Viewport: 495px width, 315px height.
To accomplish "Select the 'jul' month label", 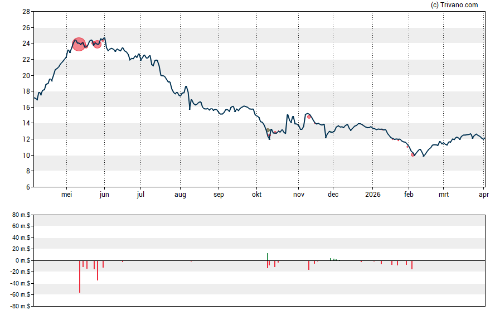I will point(140,195).
